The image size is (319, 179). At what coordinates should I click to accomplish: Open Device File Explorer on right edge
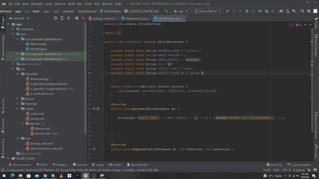[316, 126]
